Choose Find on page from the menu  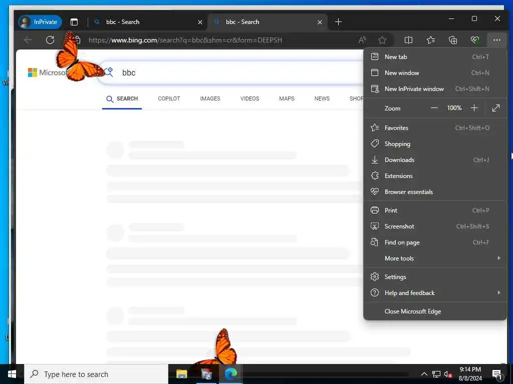click(x=435, y=242)
